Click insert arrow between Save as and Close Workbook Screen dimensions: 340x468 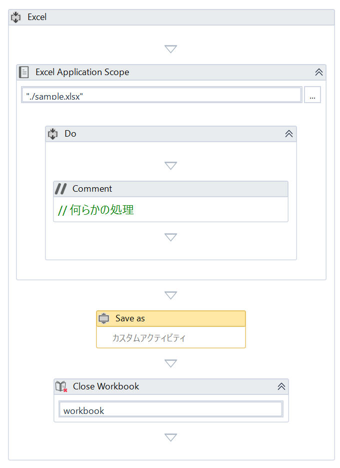coord(171,363)
